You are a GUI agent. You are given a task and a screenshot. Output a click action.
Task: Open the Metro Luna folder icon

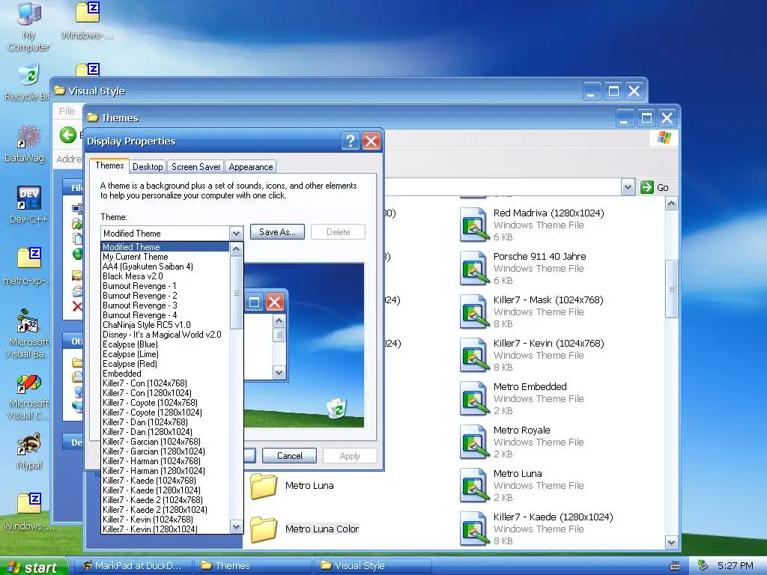pos(264,486)
